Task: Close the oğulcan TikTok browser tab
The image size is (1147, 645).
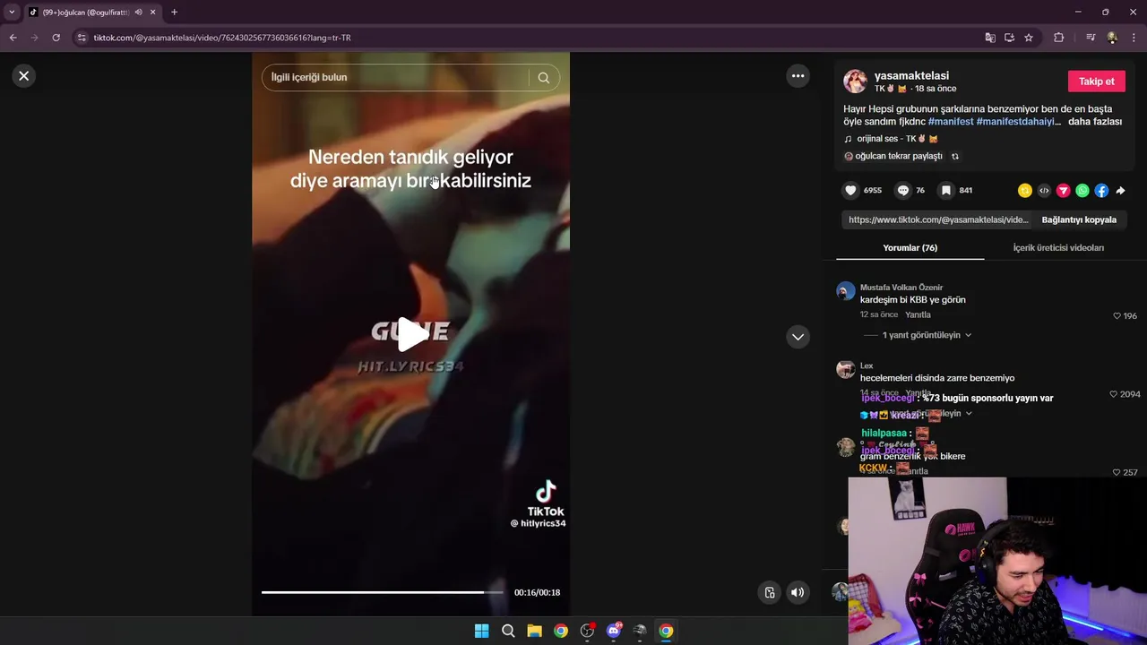Action: click(152, 13)
